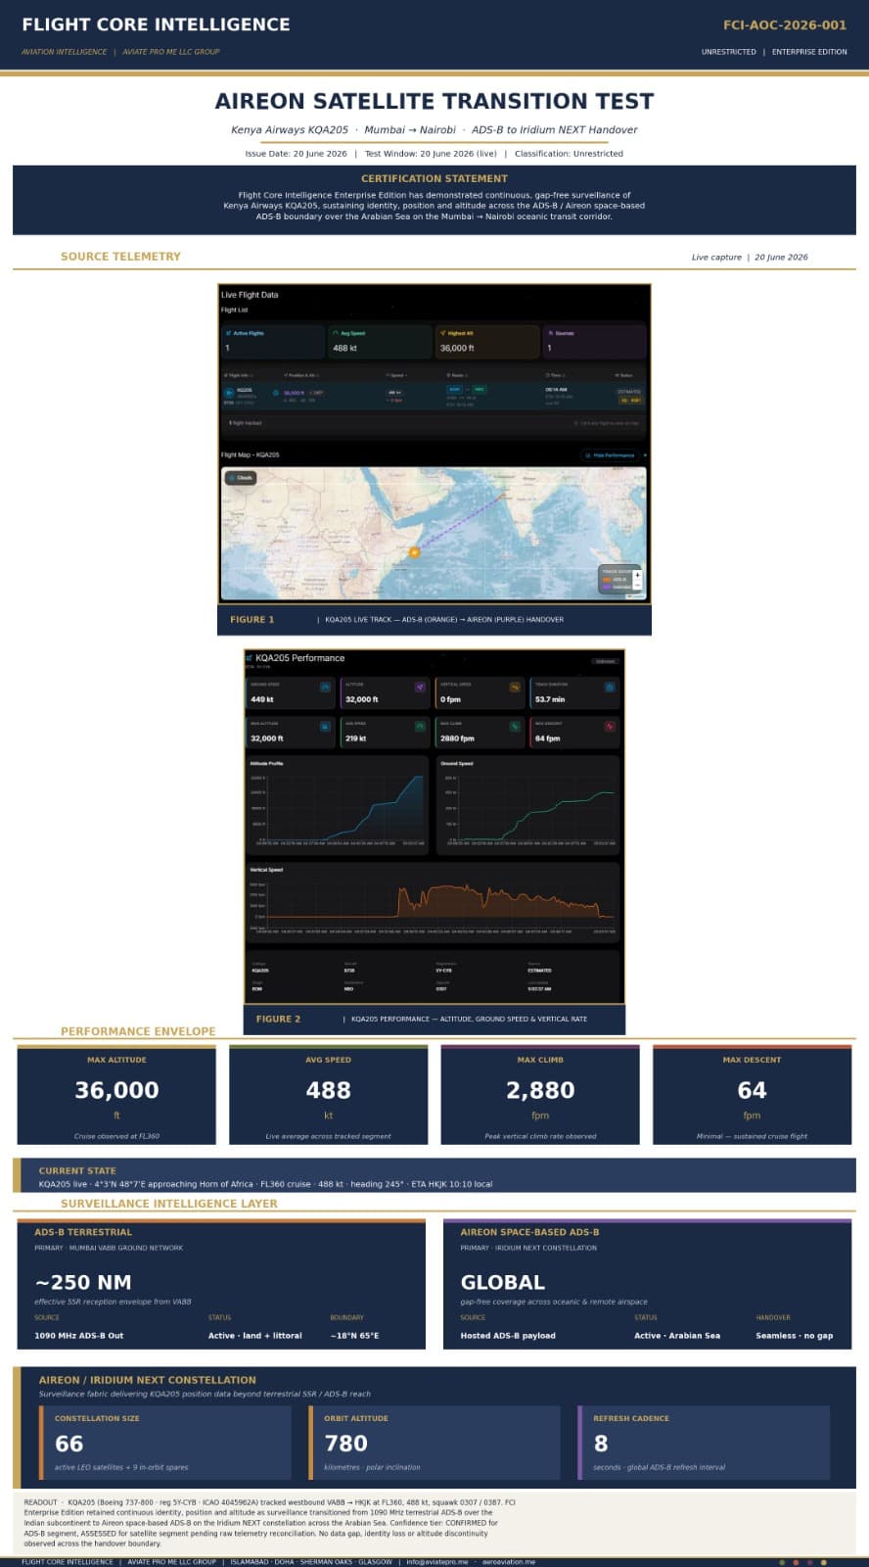Click the '2,880' Max Climb value

click(540, 1090)
